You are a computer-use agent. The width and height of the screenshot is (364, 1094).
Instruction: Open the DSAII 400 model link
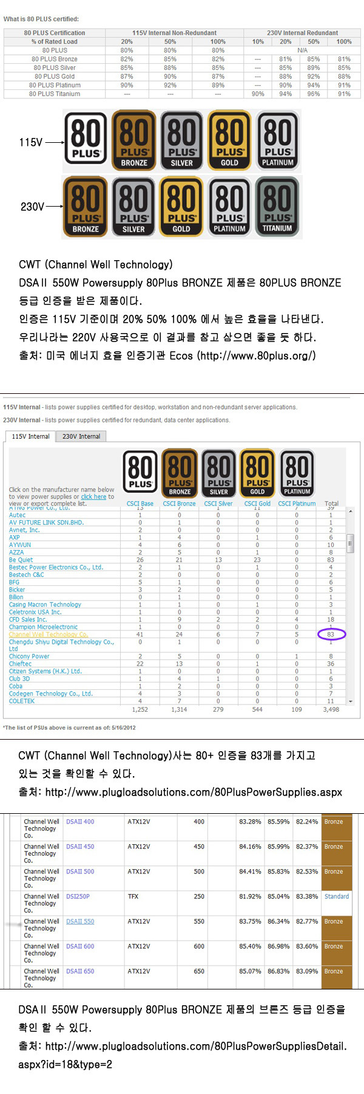(80, 821)
